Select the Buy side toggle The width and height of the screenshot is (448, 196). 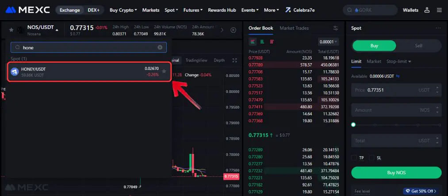(374, 46)
